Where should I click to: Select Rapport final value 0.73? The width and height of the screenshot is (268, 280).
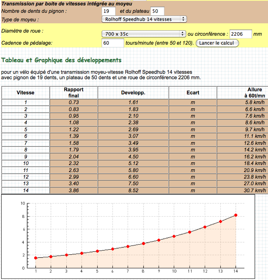[74, 102]
